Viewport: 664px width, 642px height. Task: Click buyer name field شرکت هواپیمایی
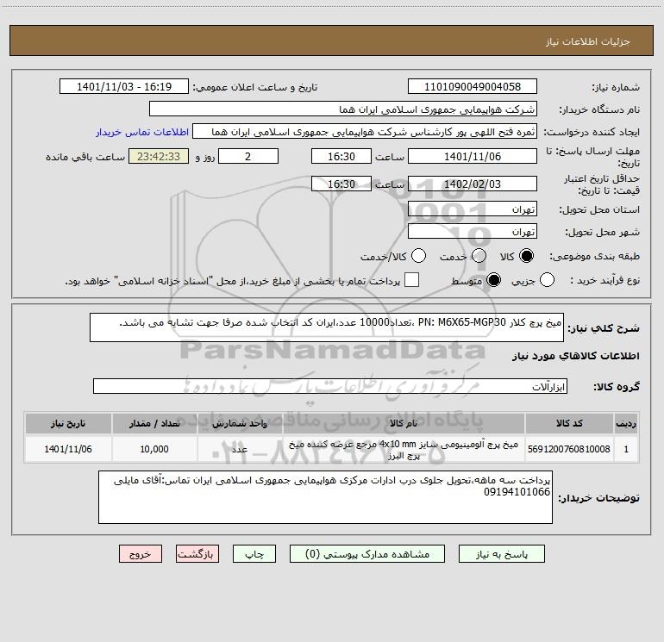pos(343,109)
